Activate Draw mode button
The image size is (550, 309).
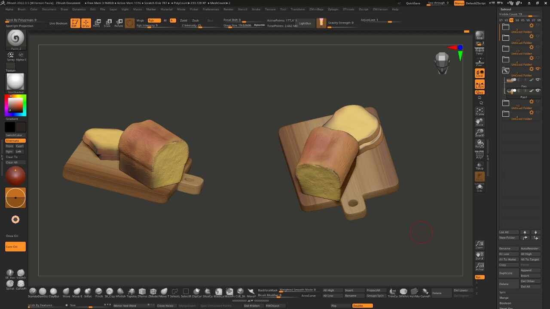pyautogui.click(x=86, y=23)
